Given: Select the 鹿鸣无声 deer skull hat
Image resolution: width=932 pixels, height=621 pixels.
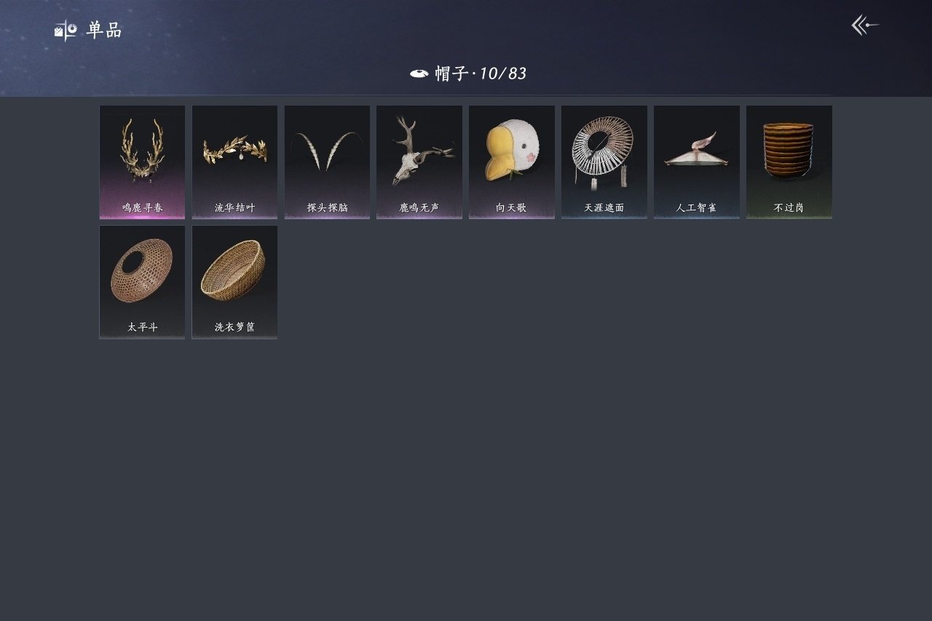Looking at the screenshot, I should (x=419, y=162).
